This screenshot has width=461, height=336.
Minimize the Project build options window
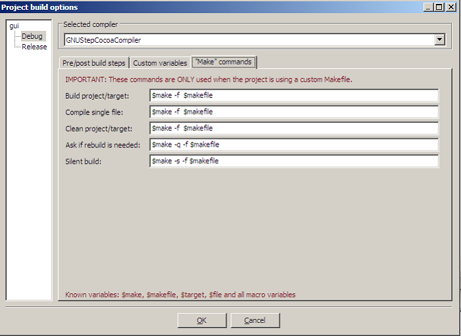428,7
